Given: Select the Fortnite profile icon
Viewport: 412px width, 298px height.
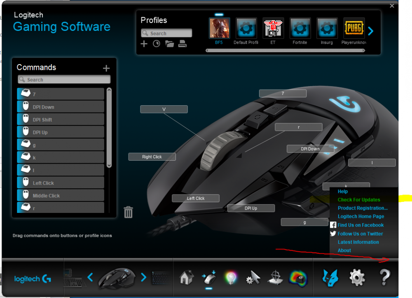Looking at the screenshot, I should (300, 28).
